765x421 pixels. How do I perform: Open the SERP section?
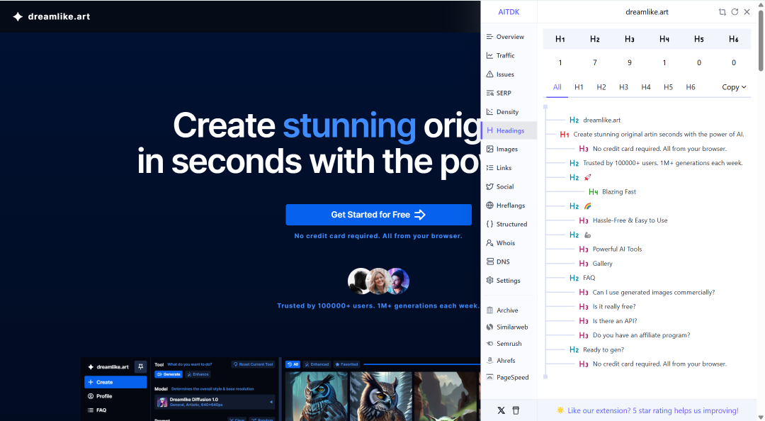click(499, 93)
